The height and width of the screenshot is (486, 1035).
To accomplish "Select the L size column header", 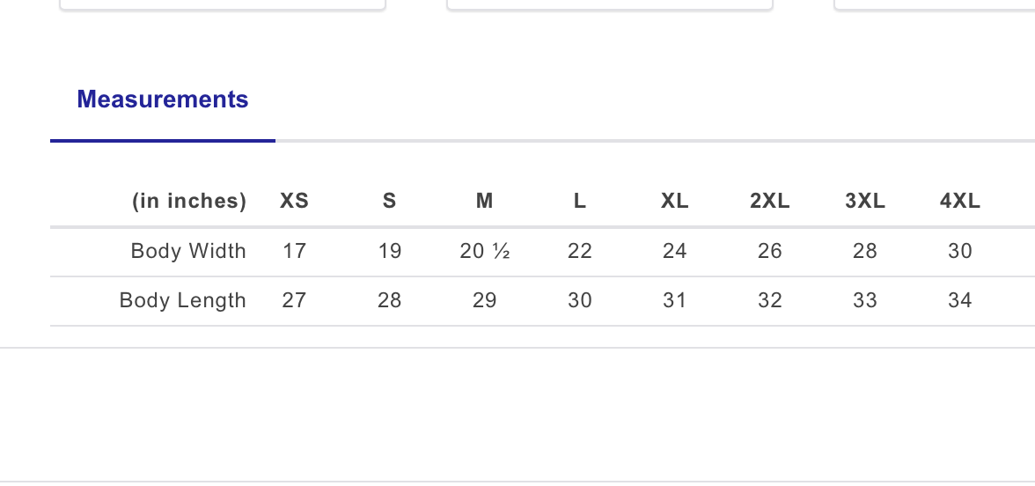I will pyautogui.click(x=579, y=202).
